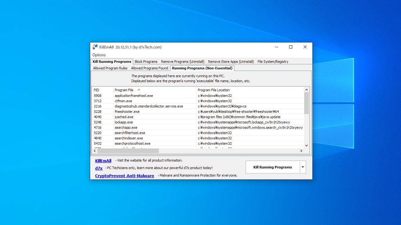Open Remove Programs (Uninstall) tab
Viewport: 401px width, 225px height.
[183, 62]
